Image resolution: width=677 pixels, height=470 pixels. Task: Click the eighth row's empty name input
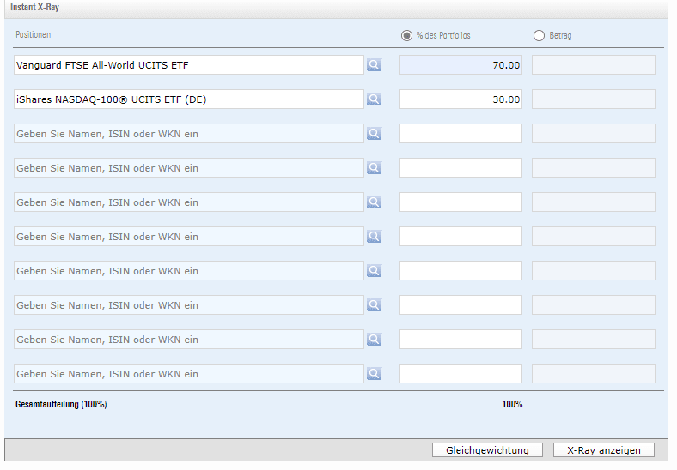point(189,305)
